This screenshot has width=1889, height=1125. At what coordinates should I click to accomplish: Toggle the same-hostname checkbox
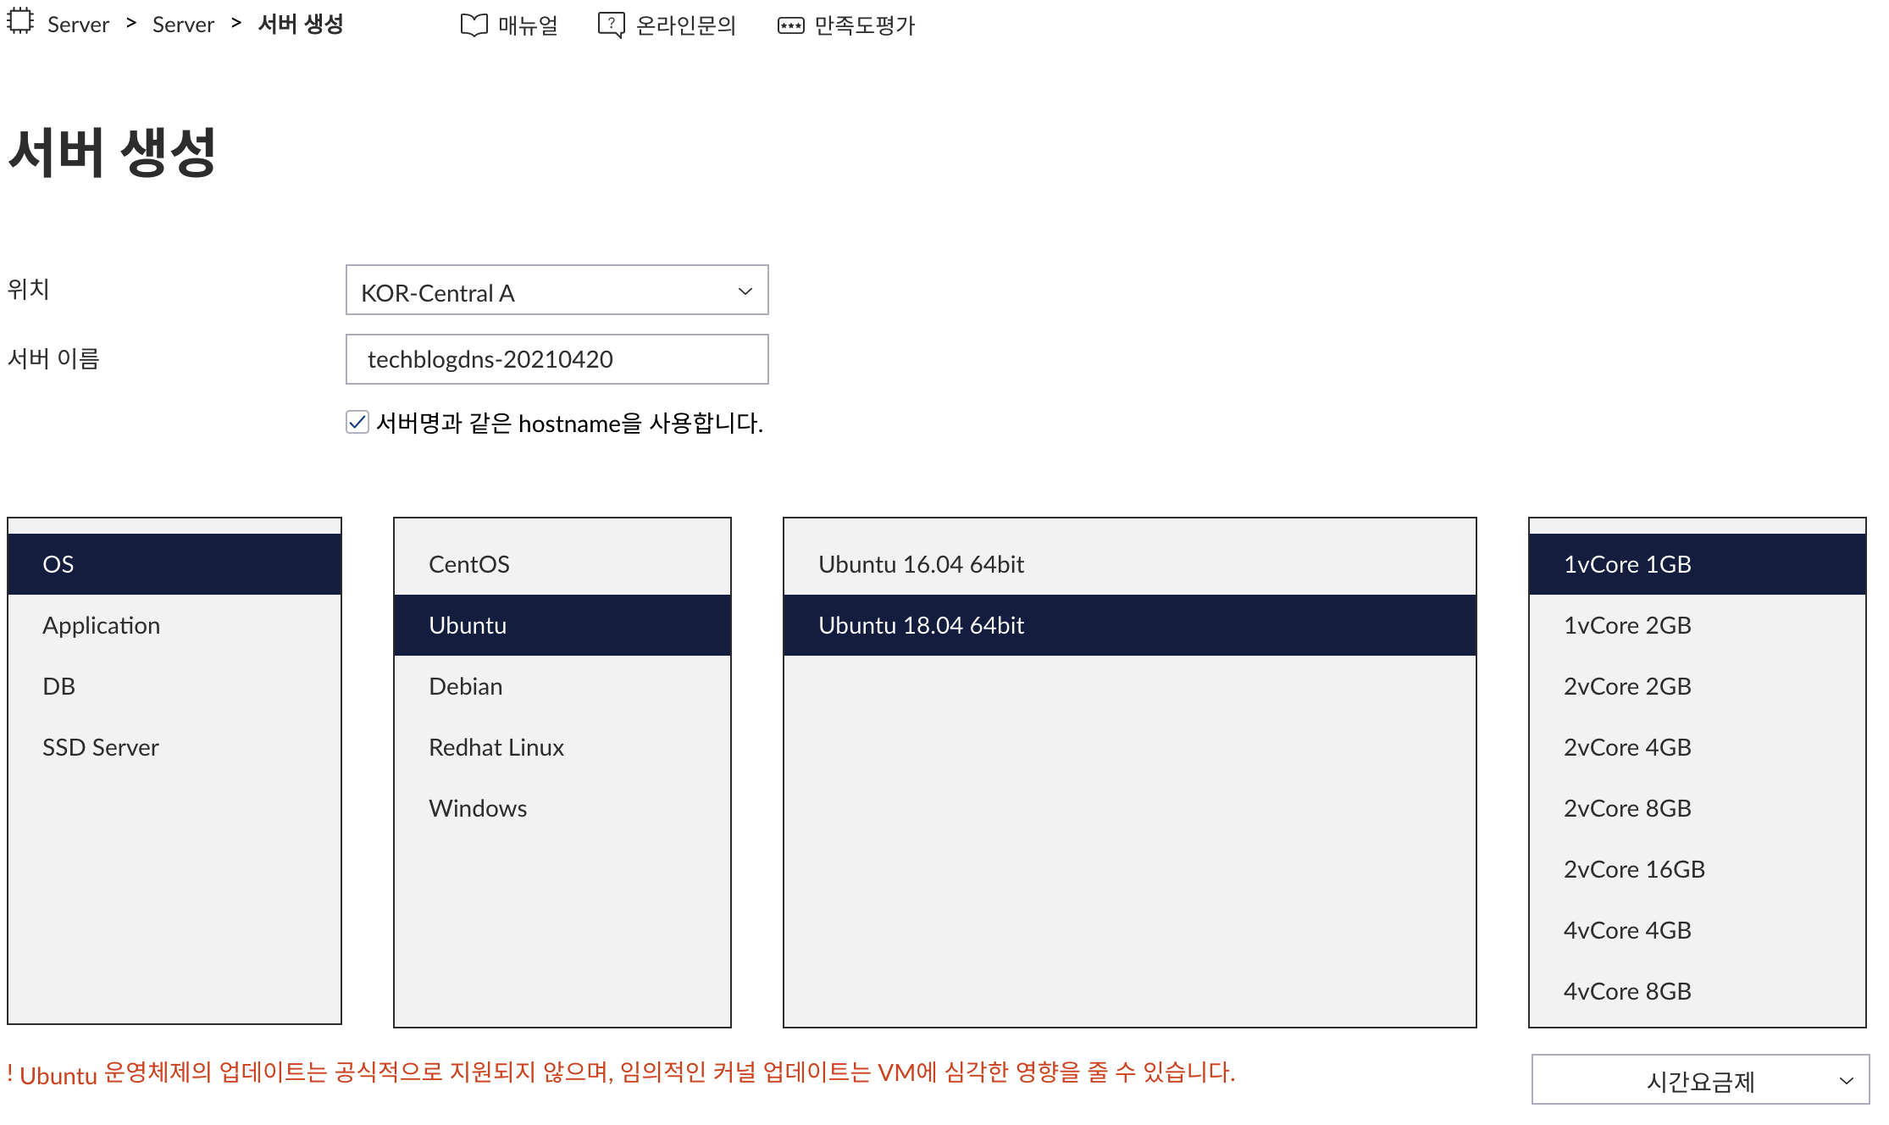pos(357,422)
